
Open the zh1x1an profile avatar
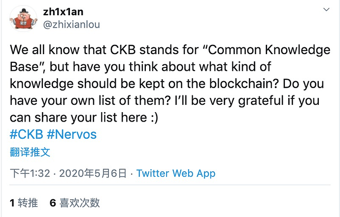point(24,19)
